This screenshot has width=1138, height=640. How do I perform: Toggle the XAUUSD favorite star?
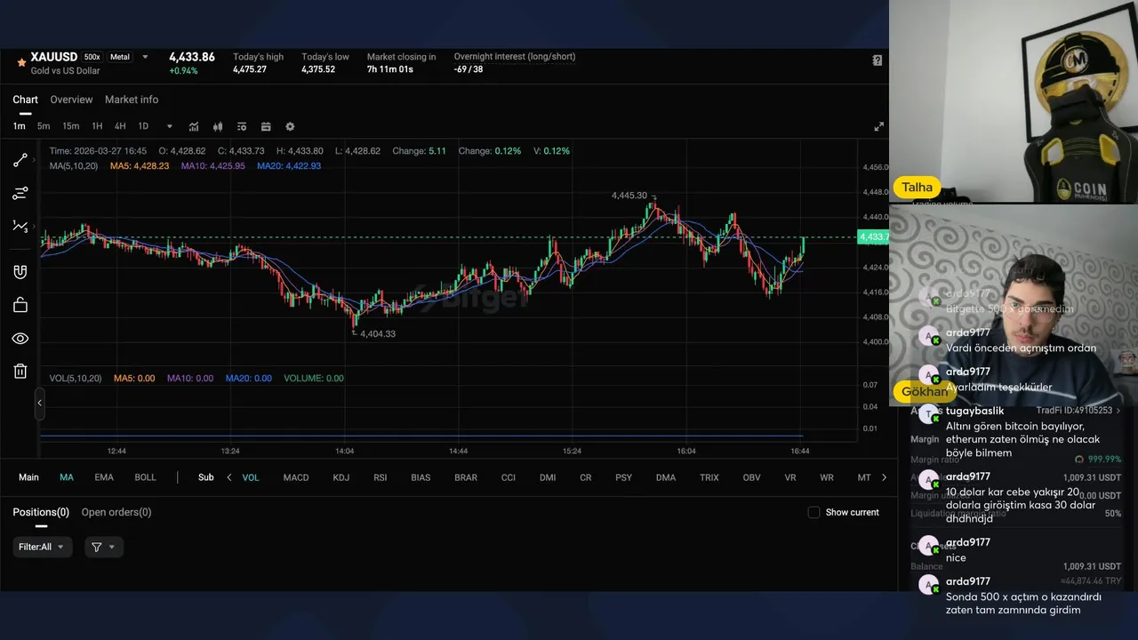21,63
